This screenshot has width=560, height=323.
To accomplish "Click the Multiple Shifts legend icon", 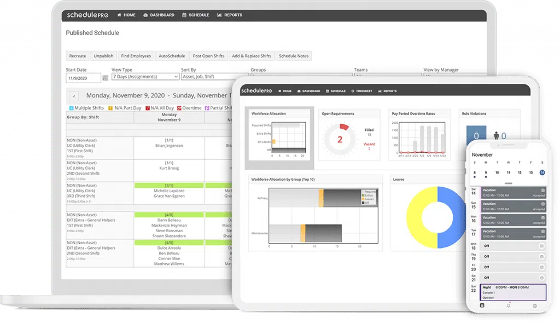I will click(72, 108).
